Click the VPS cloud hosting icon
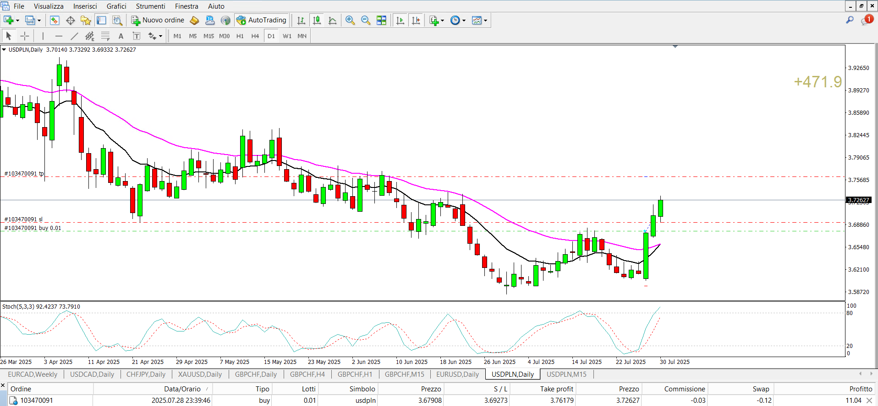 click(x=210, y=20)
